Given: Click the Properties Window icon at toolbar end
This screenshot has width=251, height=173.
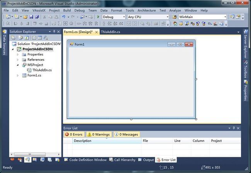Looking at the screenshot, I should click(x=238, y=17).
